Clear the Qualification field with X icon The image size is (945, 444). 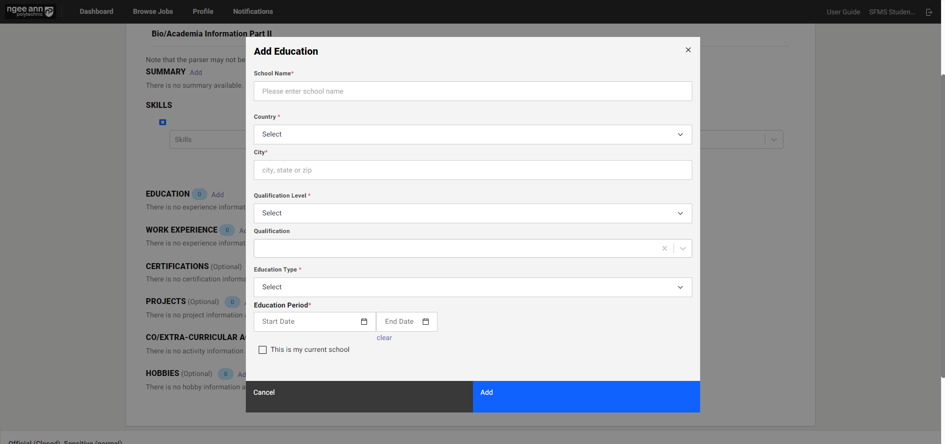pos(664,248)
